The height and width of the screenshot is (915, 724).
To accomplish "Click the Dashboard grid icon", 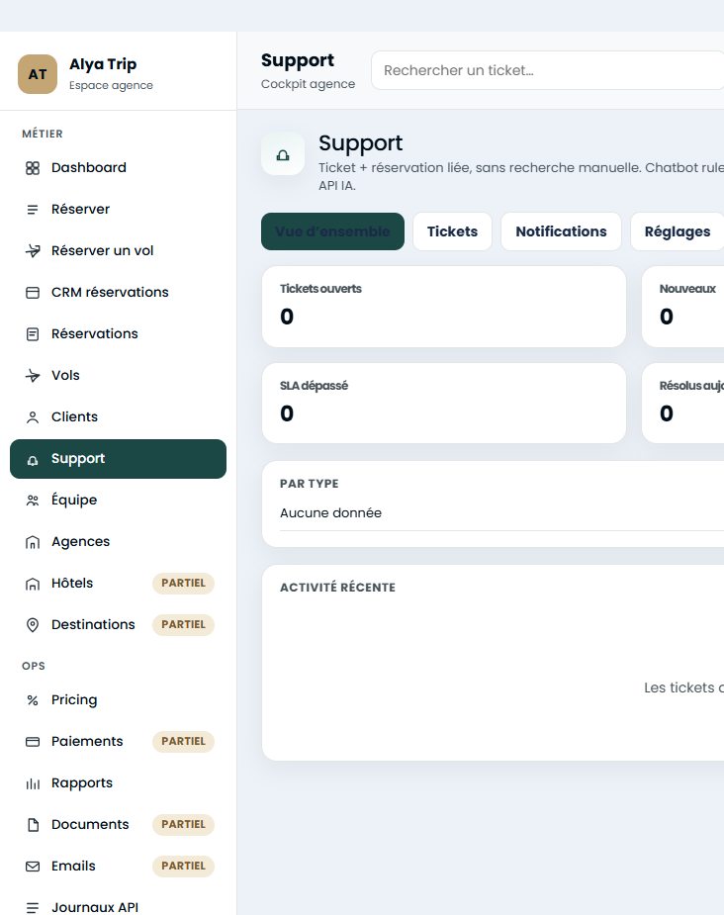I will point(33,168).
